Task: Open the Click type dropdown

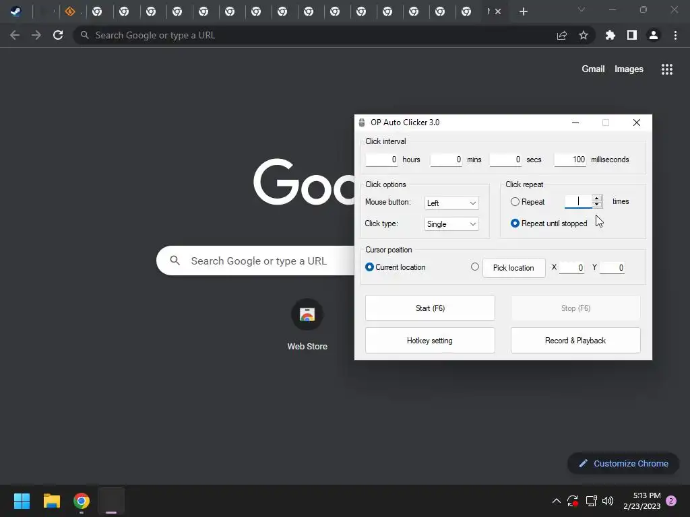Action: (451, 223)
